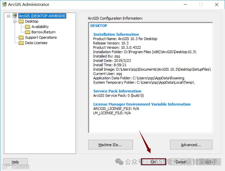The width and height of the screenshot is (225, 171).
Task: Click the ArcGIS Configuration Information label
Action: (115, 19)
